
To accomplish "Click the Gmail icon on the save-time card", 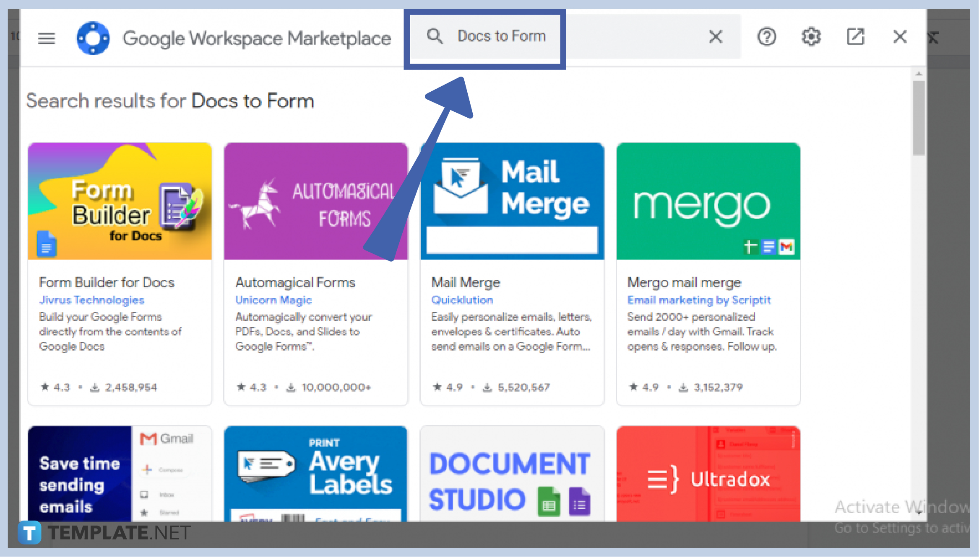I will pos(148,438).
